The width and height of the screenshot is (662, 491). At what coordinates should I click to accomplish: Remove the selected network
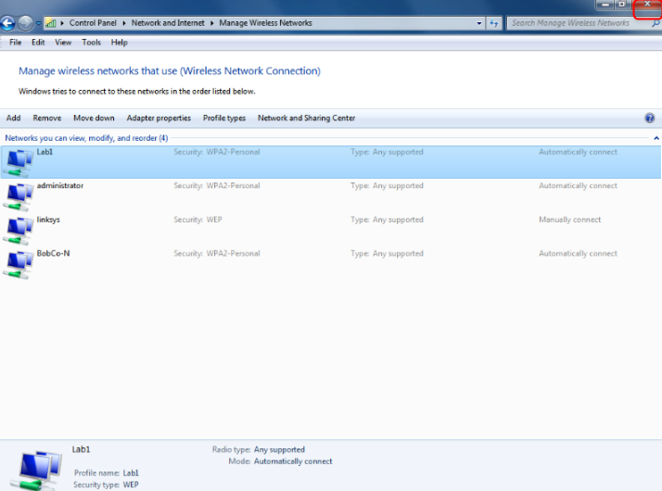[47, 118]
